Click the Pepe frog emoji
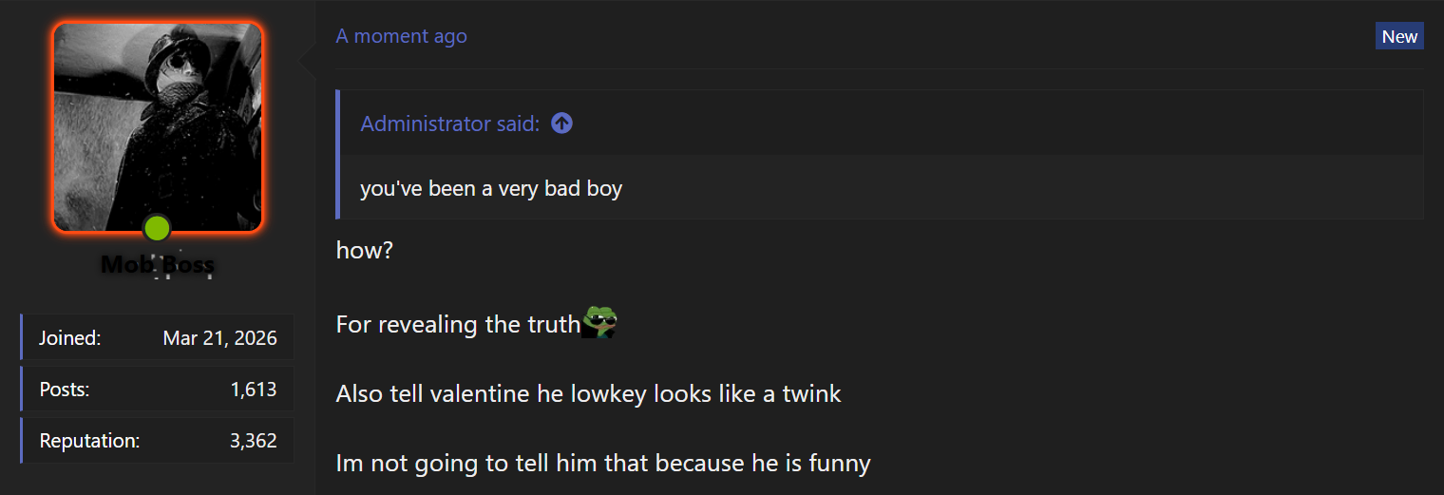 [x=599, y=323]
